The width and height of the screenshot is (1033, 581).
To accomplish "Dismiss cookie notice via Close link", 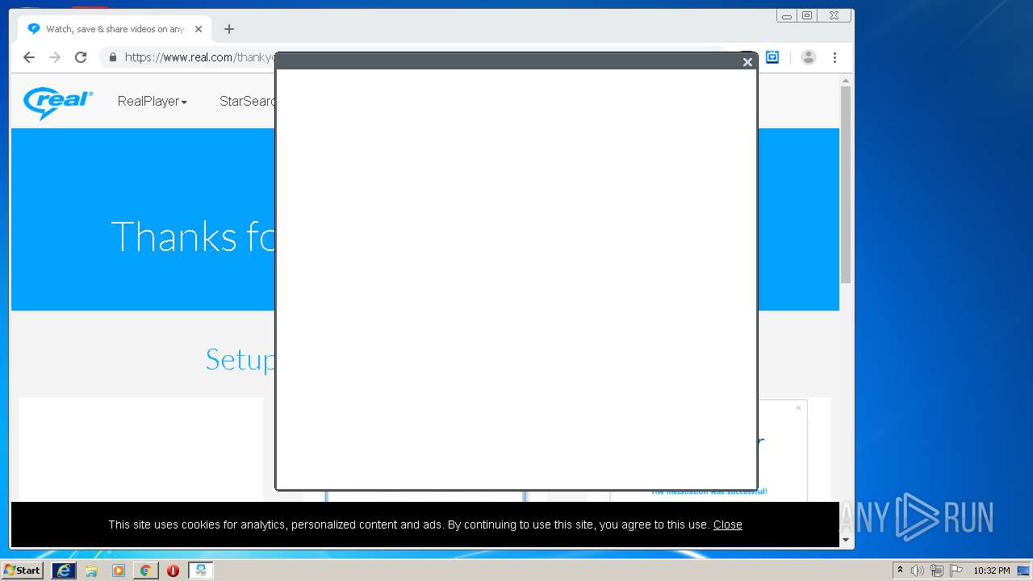I will pos(727,525).
